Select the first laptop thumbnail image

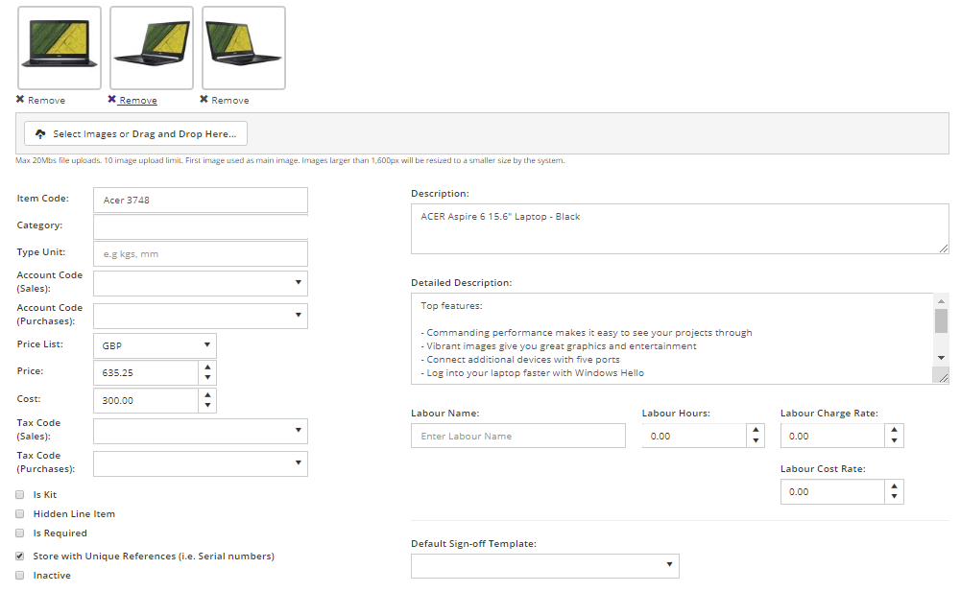[59, 48]
